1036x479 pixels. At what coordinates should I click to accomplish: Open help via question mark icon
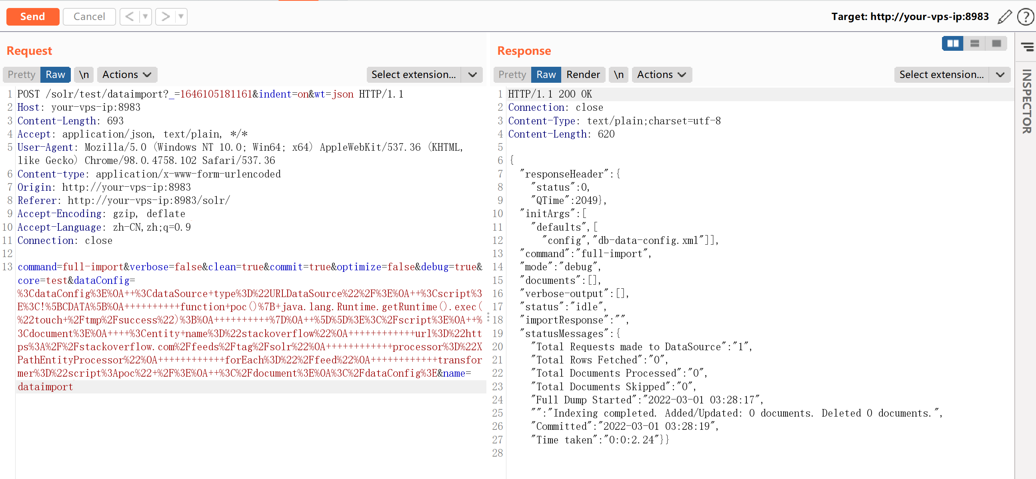point(1025,17)
